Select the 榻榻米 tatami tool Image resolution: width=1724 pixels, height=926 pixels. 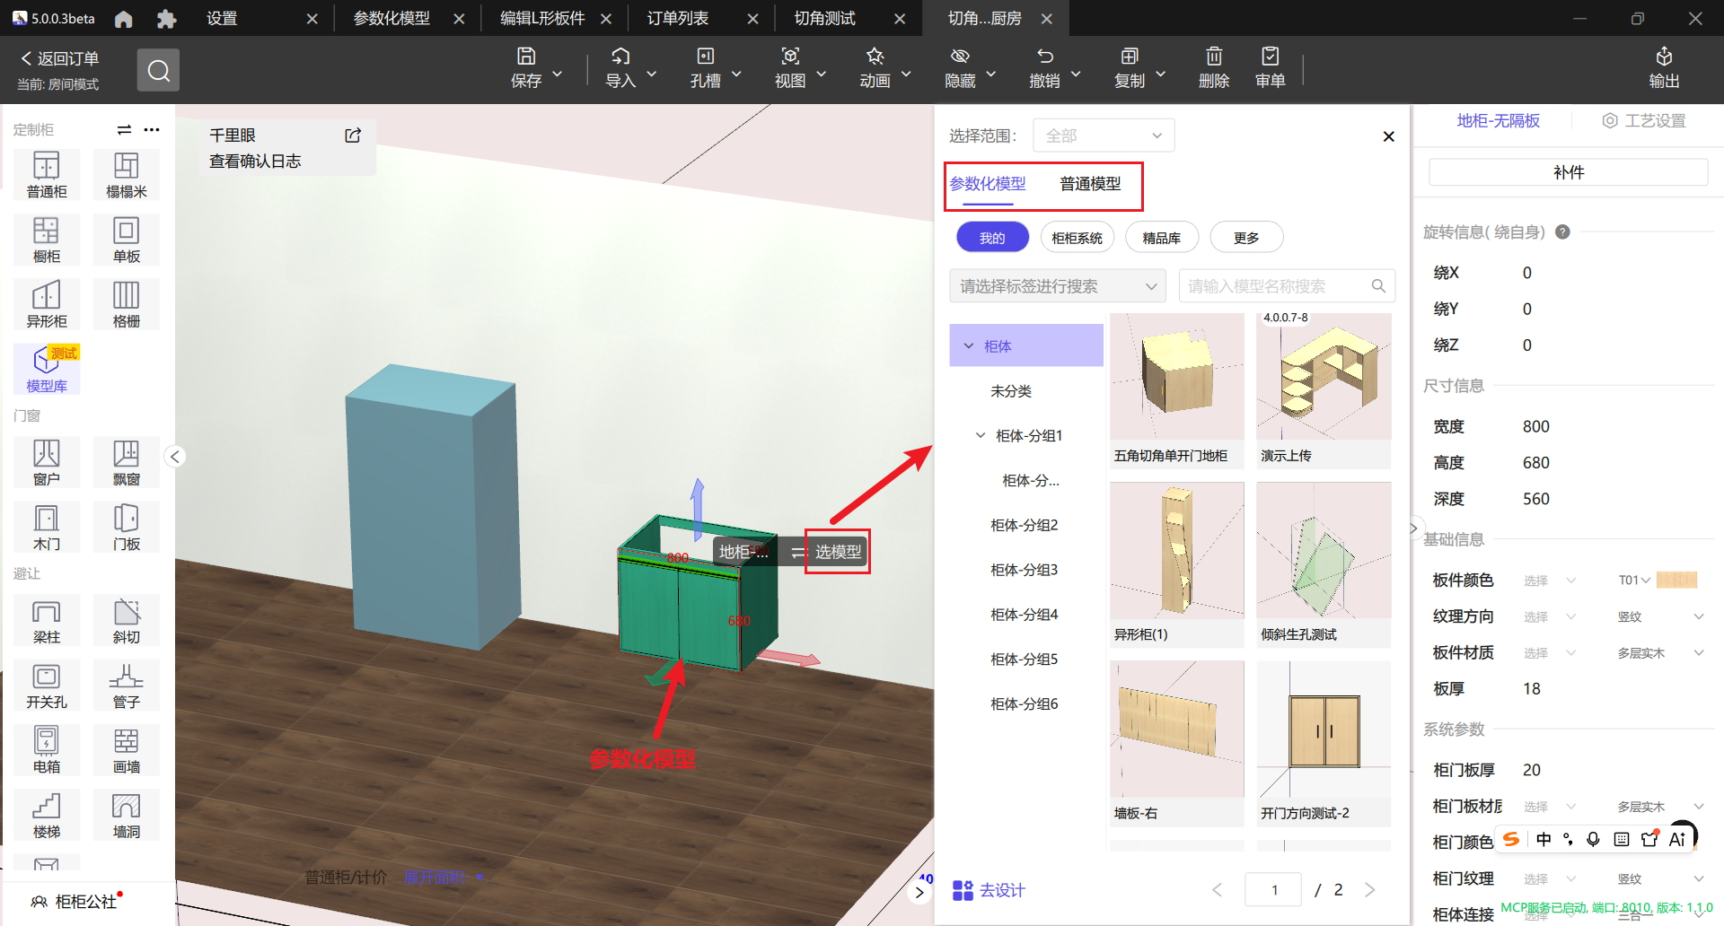click(127, 174)
